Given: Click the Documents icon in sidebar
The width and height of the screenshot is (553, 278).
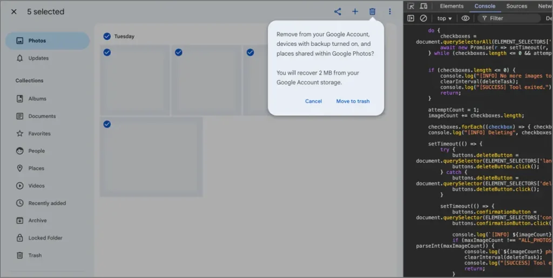Looking at the screenshot, I should click(x=20, y=116).
